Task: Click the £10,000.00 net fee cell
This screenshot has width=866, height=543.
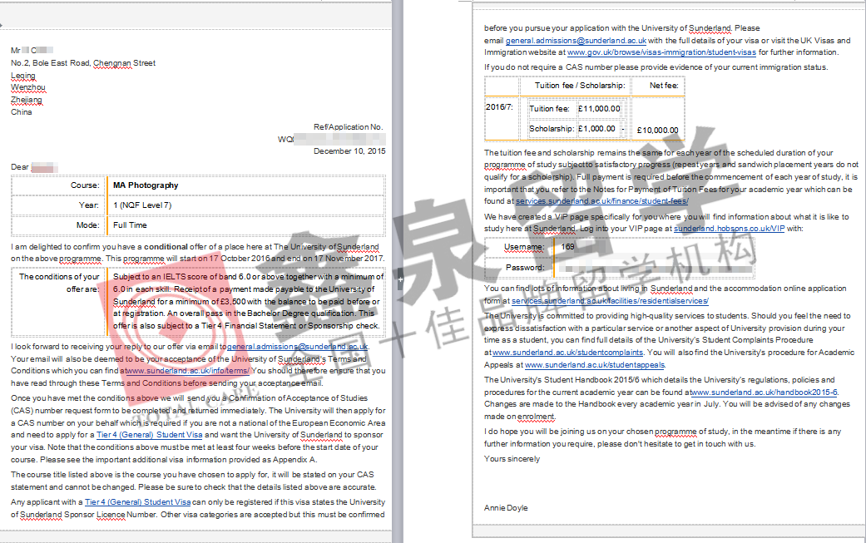Action: point(657,130)
